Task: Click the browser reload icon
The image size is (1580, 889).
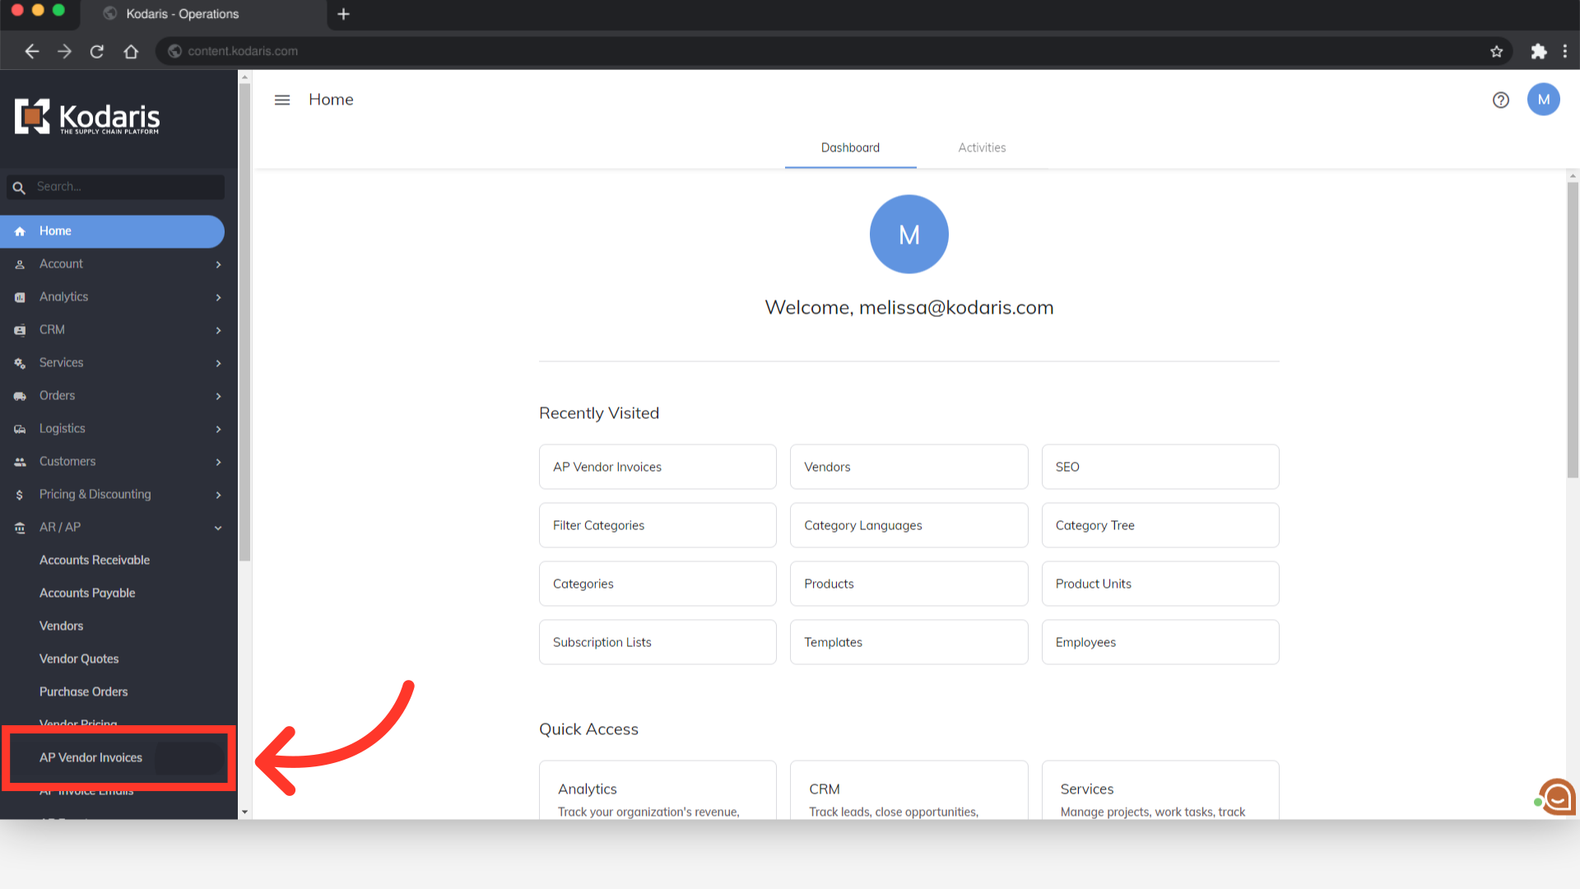Action: tap(97, 51)
